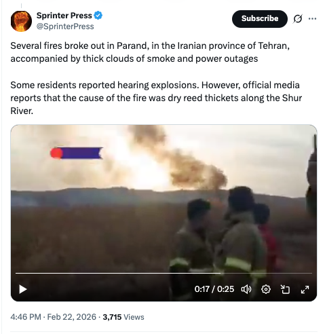Toggle picture-in-picture mode for the video

285,289
